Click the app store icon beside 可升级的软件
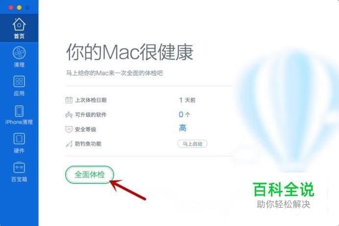The height and width of the screenshot is (226, 339). pyautogui.click(x=69, y=115)
